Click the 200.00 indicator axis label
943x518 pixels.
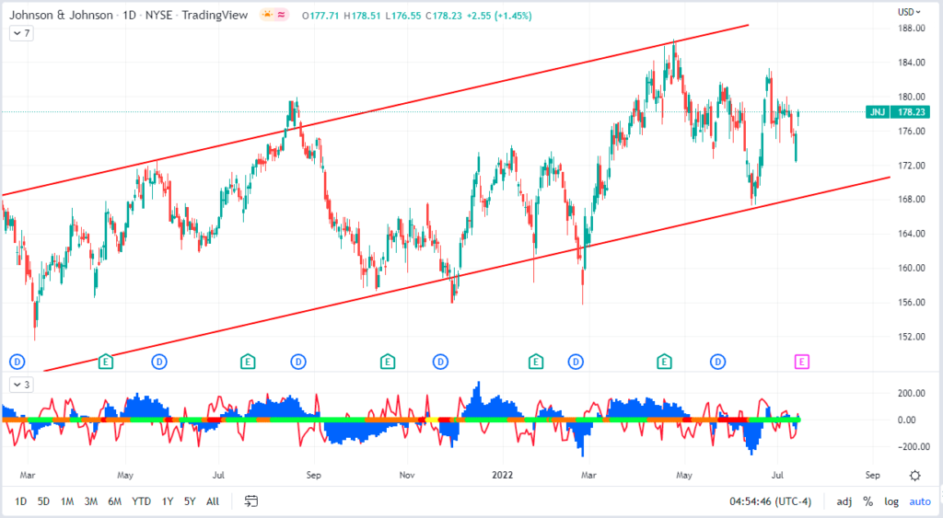pyautogui.click(x=912, y=393)
